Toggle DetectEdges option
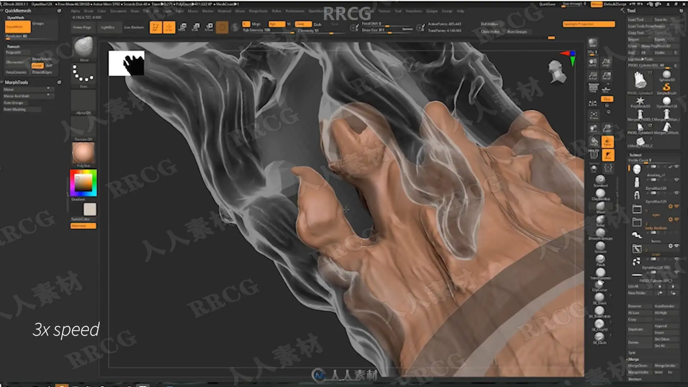 coord(42,72)
